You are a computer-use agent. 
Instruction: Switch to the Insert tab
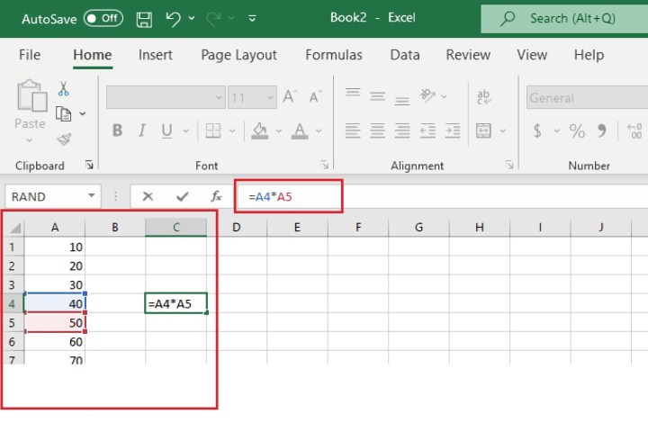[156, 55]
